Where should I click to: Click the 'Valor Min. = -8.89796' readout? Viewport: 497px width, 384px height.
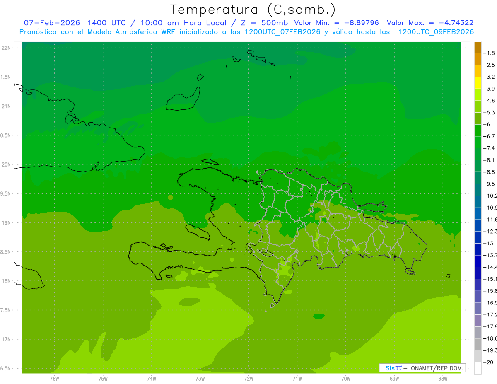tap(336, 23)
